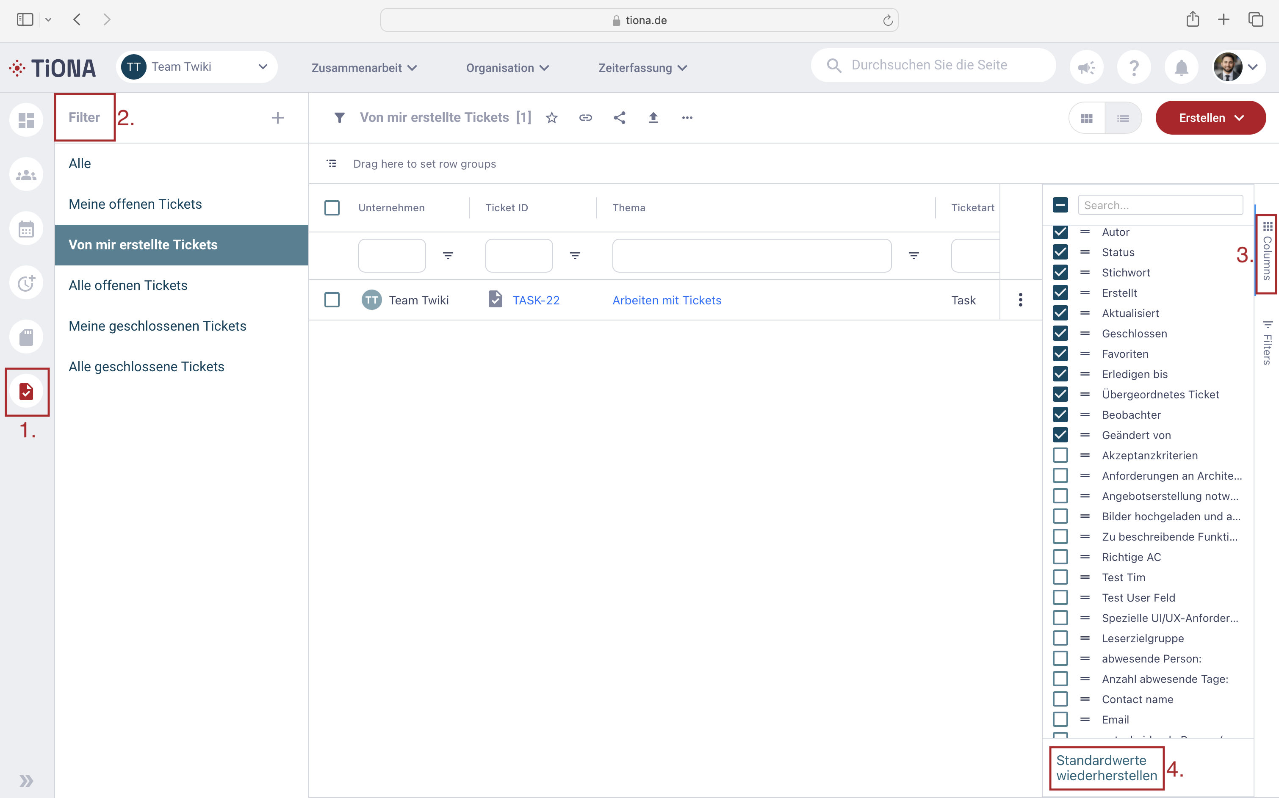Mark filter as favorite with star icon
Viewport: 1279px width, 798px height.
(x=551, y=118)
